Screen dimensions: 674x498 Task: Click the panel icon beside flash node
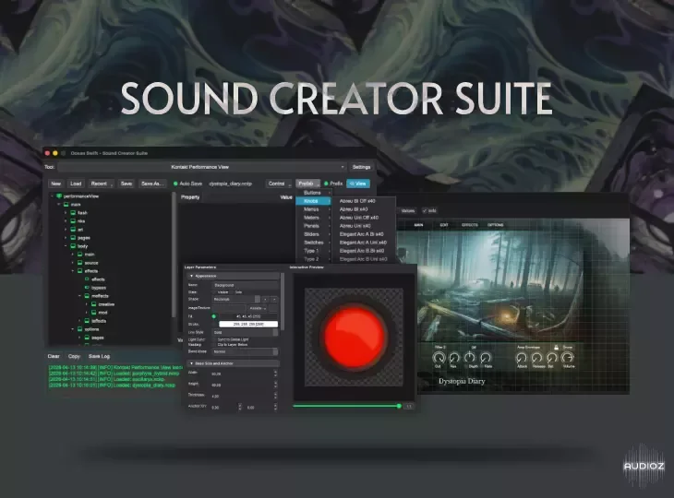pyautogui.click(x=73, y=213)
